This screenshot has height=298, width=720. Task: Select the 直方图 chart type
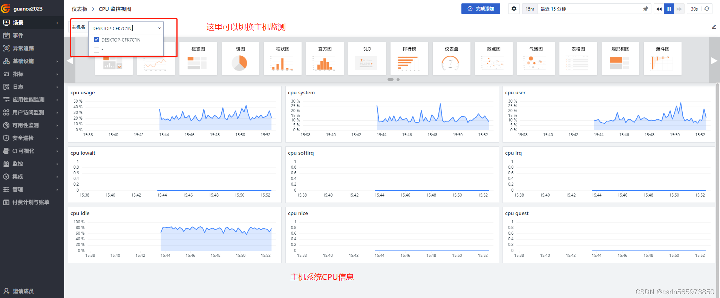325,58
